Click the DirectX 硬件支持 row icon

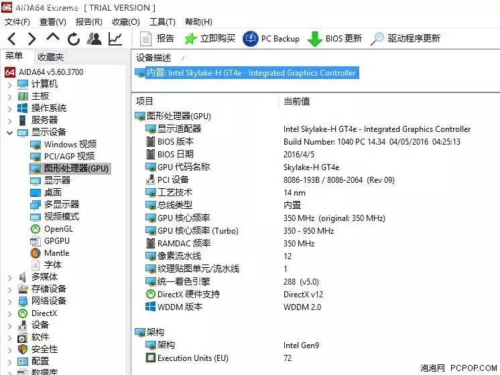[x=151, y=295]
